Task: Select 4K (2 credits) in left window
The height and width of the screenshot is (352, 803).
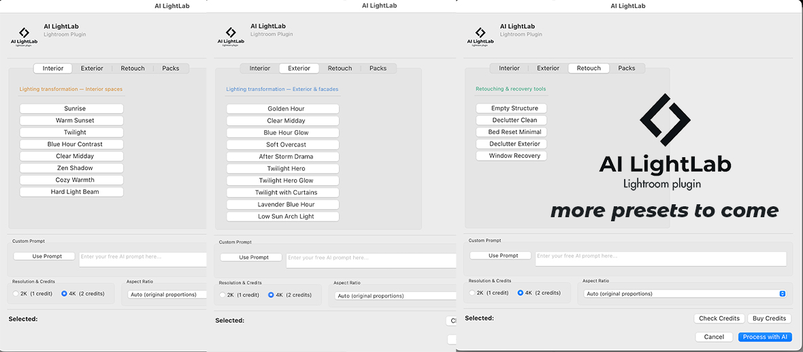Action: [x=83, y=293]
